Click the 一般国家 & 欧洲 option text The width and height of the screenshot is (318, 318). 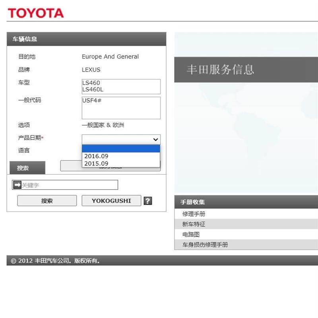pos(103,125)
